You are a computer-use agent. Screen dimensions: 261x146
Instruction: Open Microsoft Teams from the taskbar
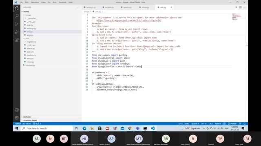click(137, 128)
